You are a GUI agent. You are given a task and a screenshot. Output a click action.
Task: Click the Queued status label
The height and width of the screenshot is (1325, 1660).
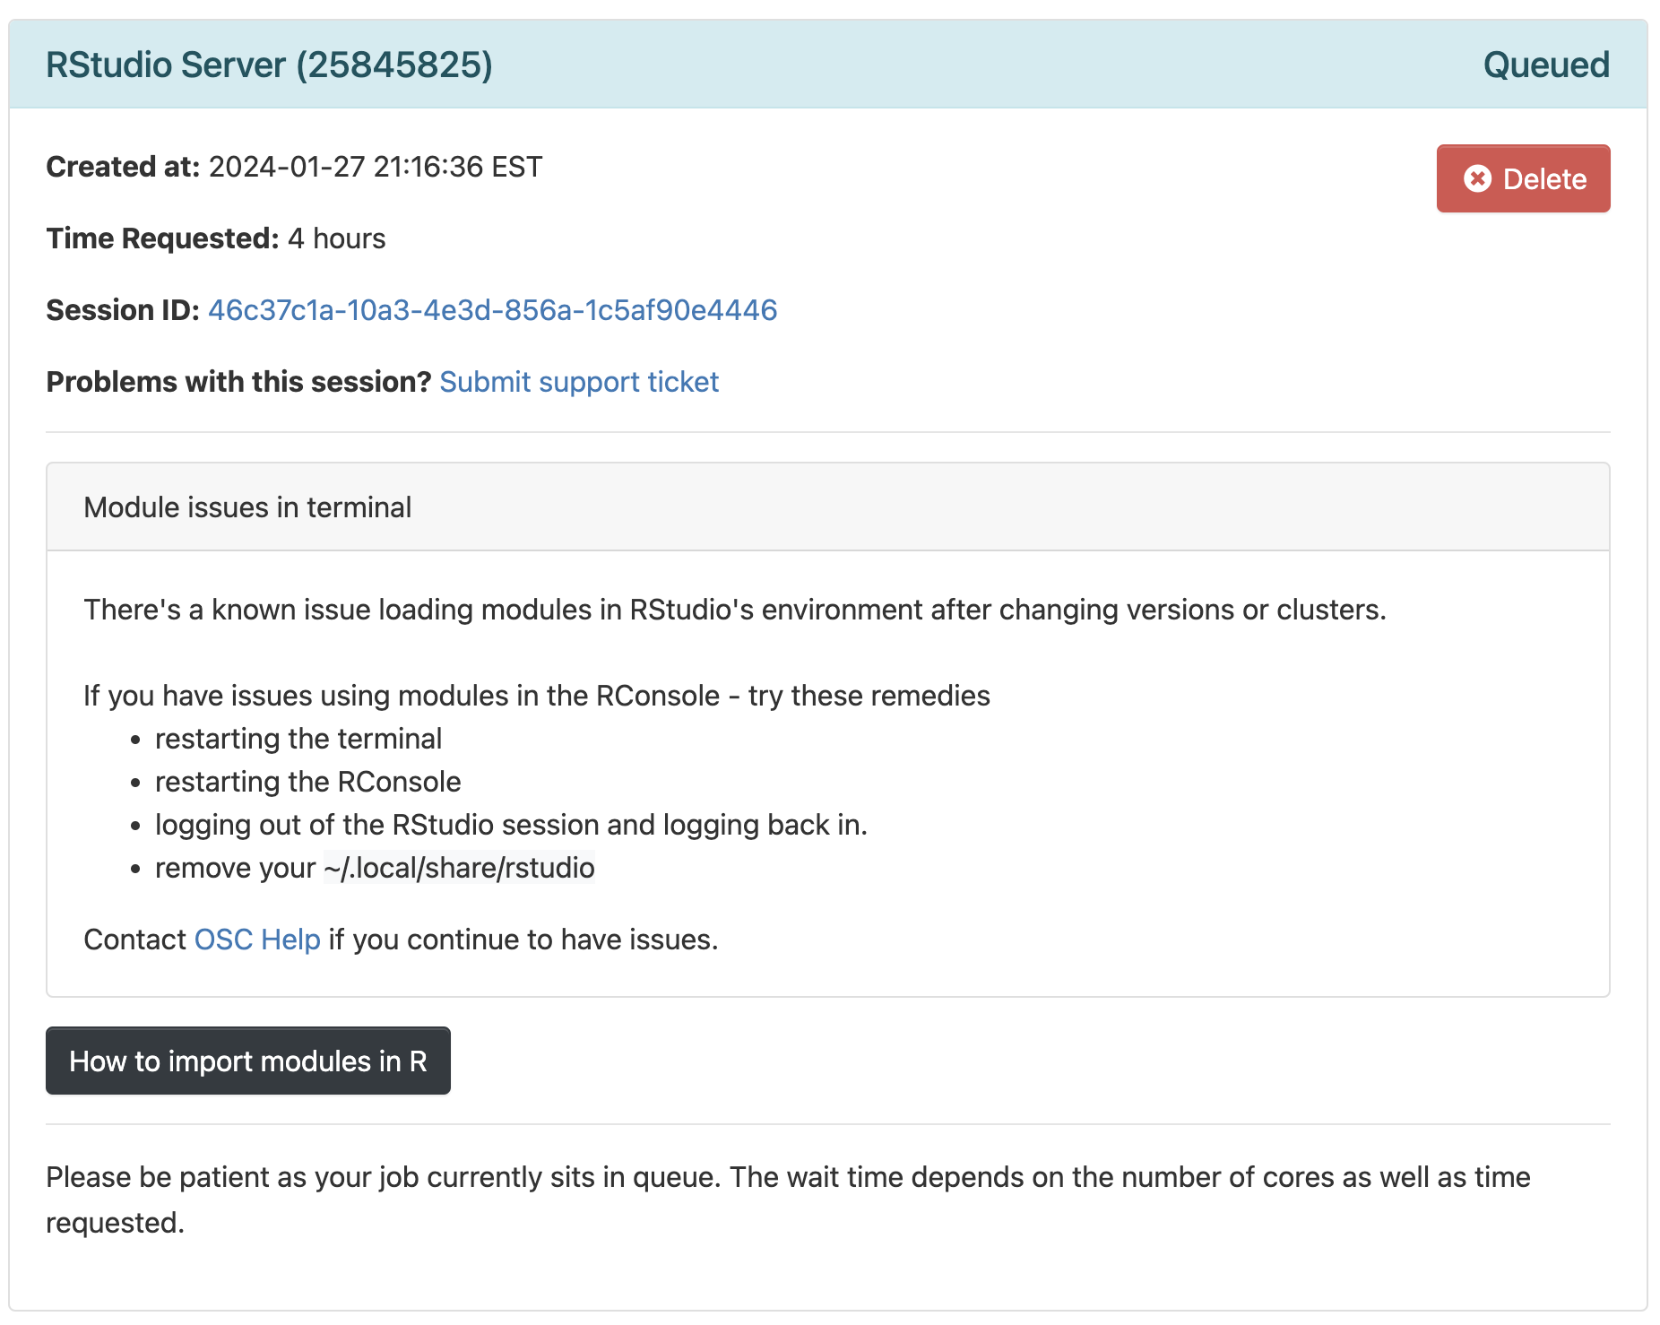click(x=1546, y=65)
